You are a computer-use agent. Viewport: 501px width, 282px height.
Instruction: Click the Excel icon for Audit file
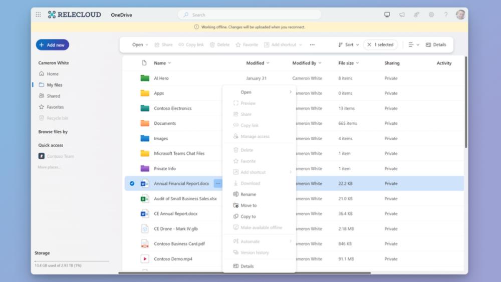point(145,199)
